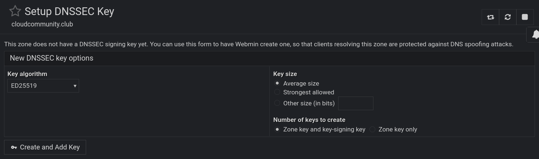539x159 pixels.
Task: Click the Key algorithm label
Action: point(27,74)
